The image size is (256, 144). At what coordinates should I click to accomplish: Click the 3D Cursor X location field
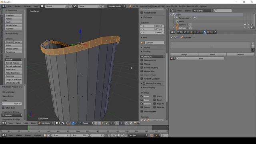[152, 26]
